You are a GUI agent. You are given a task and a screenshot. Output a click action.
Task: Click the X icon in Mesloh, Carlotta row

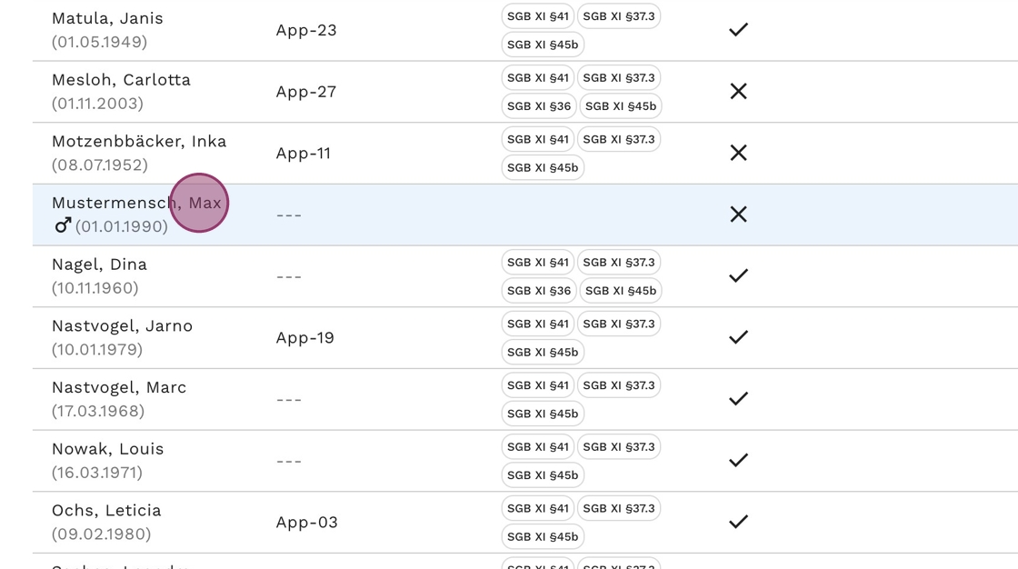pyautogui.click(x=738, y=92)
